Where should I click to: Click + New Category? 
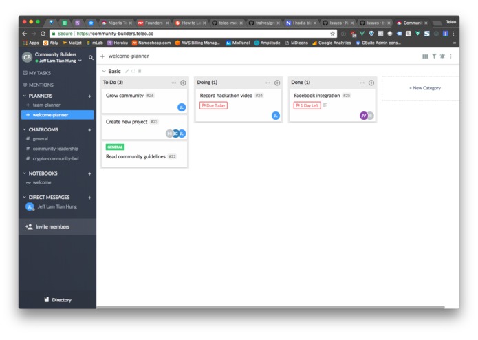click(x=424, y=88)
